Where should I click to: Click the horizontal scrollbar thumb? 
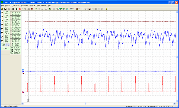click(x=86, y=103)
